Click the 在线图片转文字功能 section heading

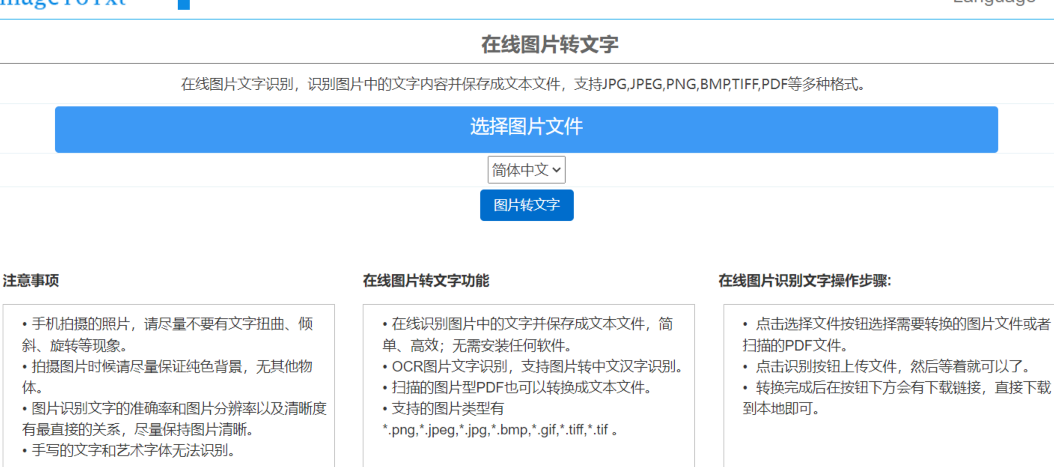tap(426, 281)
